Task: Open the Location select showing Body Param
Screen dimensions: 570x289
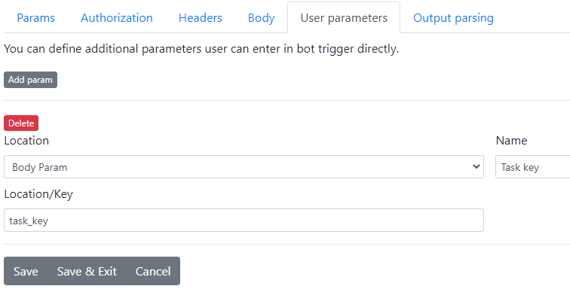Action: pyautogui.click(x=244, y=167)
